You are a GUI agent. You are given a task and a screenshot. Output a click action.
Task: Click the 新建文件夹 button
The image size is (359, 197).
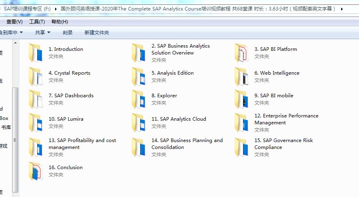point(96,33)
